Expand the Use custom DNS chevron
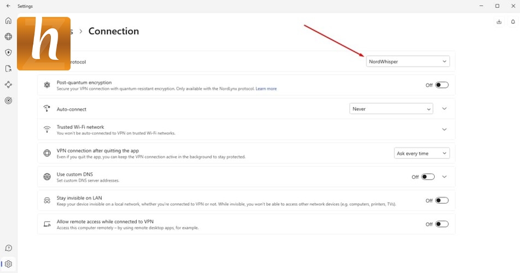The width and height of the screenshot is (520, 273). [444, 177]
